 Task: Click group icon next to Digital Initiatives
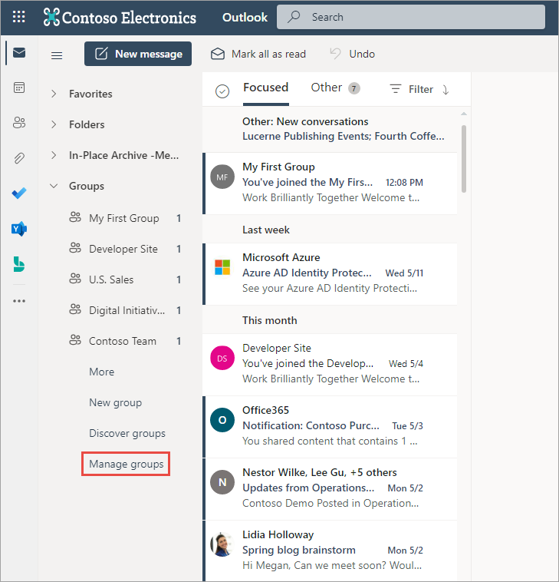click(x=75, y=309)
